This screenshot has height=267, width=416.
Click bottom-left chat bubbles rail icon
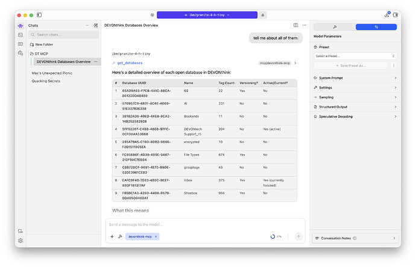[x=20, y=232]
